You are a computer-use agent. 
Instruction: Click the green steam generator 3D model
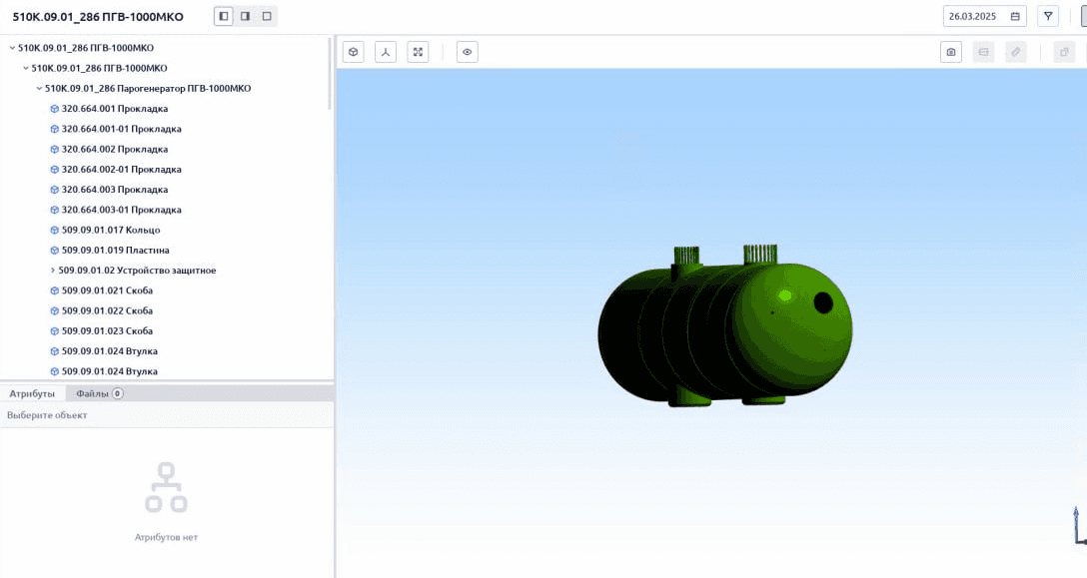coord(725,325)
